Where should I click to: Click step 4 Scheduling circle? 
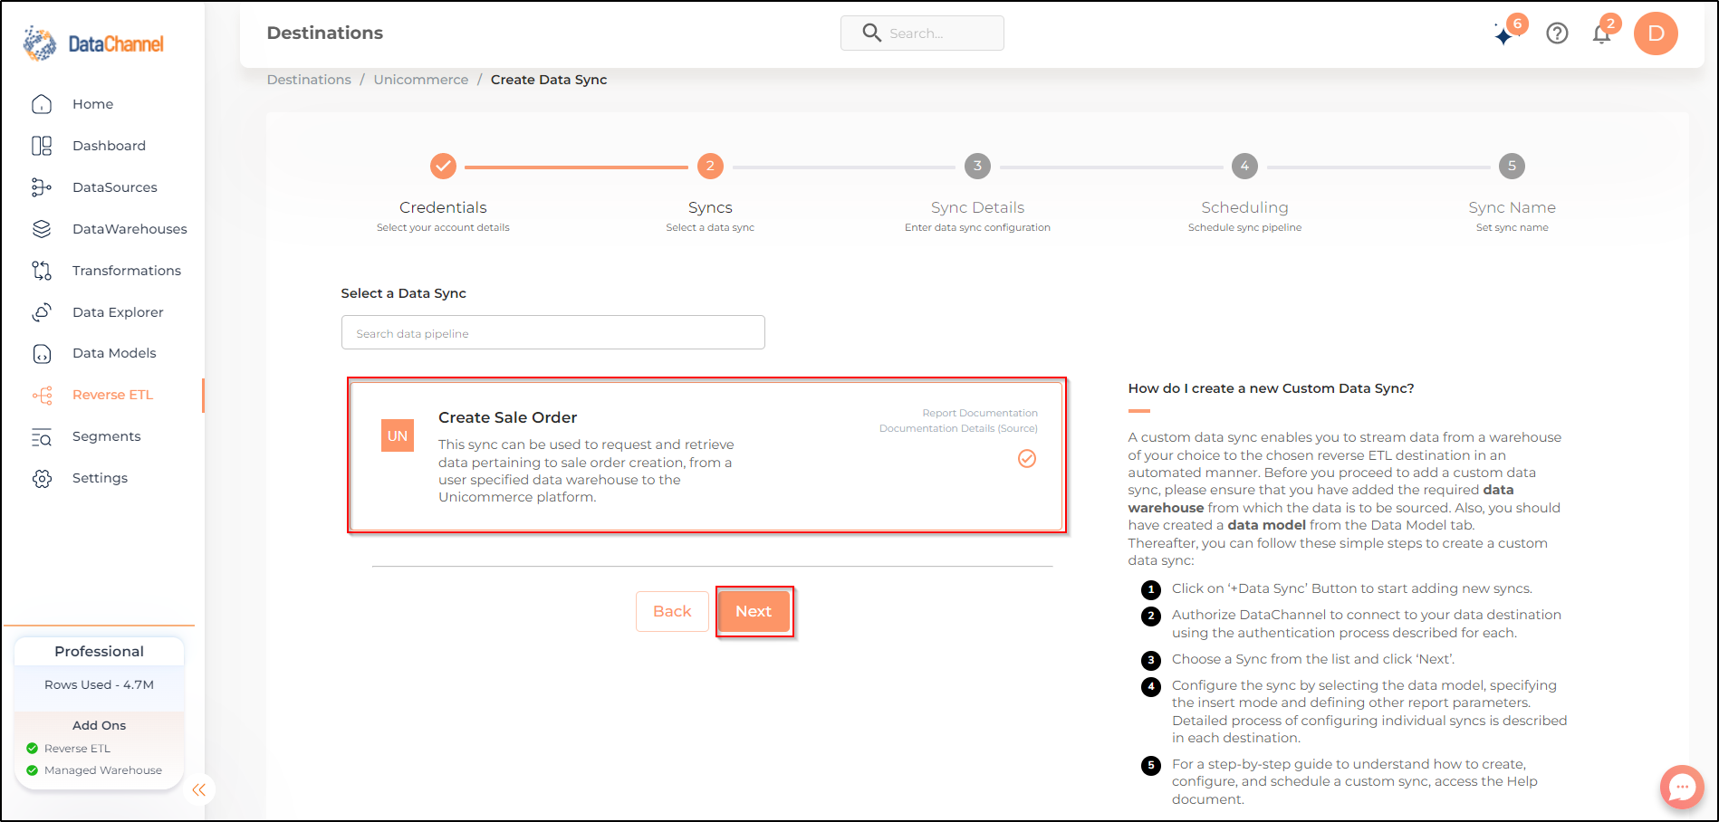pyautogui.click(x=1244, y=166)
